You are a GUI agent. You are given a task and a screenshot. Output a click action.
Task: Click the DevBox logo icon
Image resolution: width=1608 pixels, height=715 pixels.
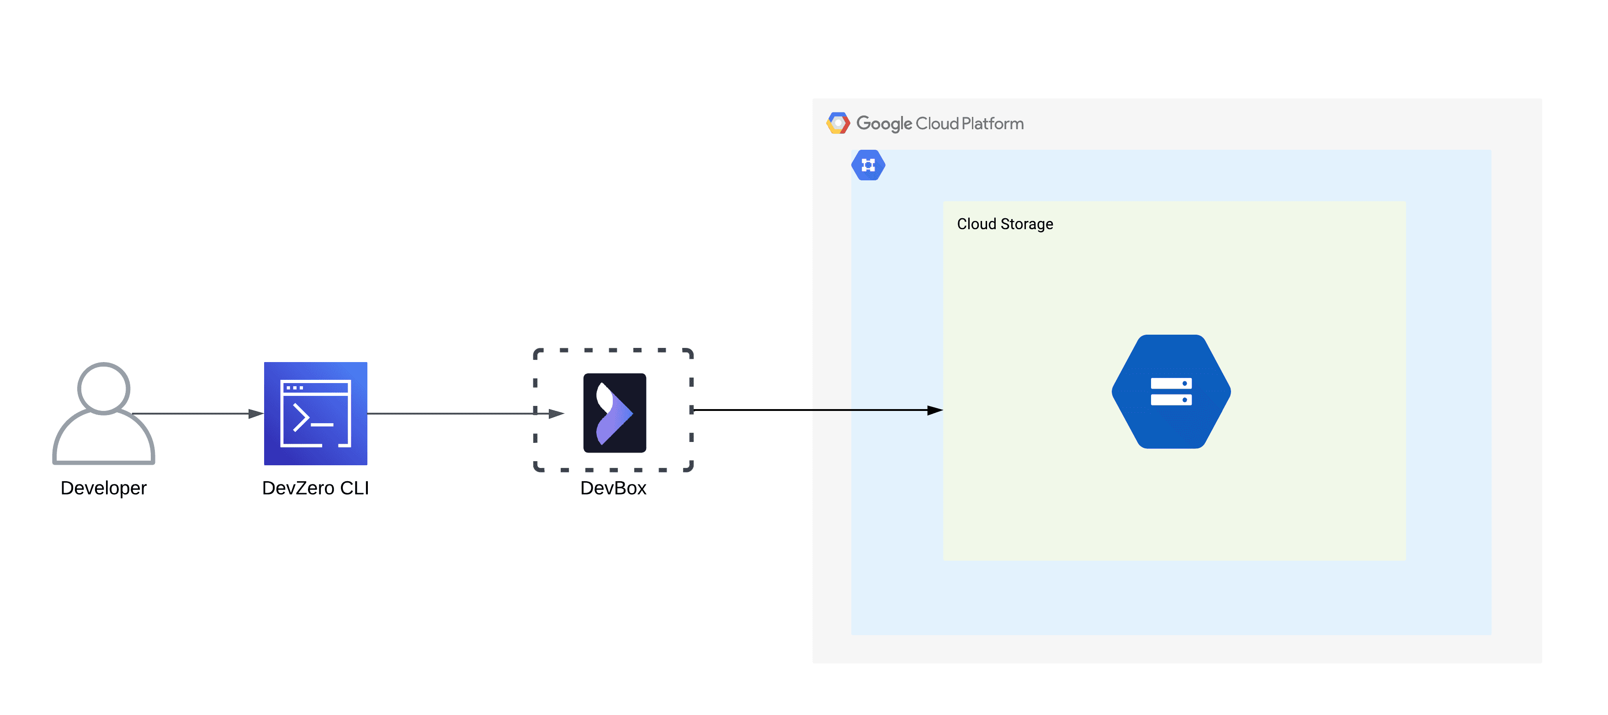(614, 412)
